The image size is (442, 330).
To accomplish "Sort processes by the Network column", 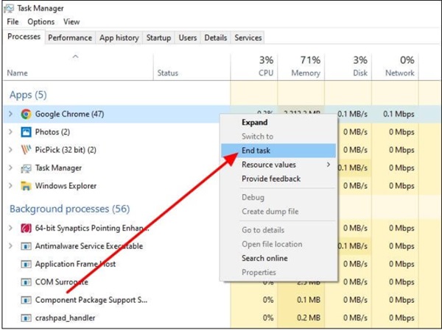I will (x=400, y=73).
